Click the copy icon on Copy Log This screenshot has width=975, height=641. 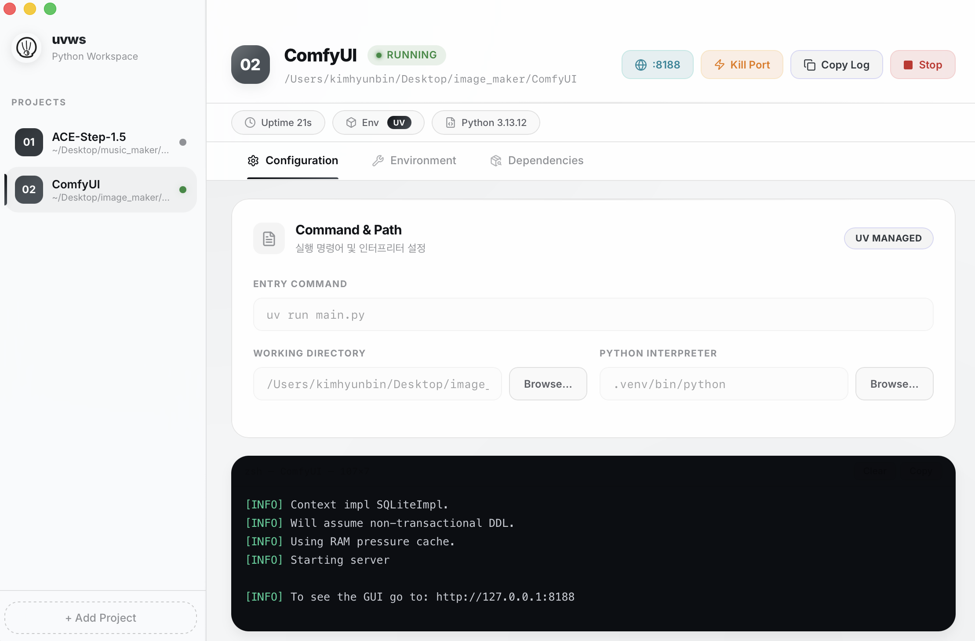[809, 65]
